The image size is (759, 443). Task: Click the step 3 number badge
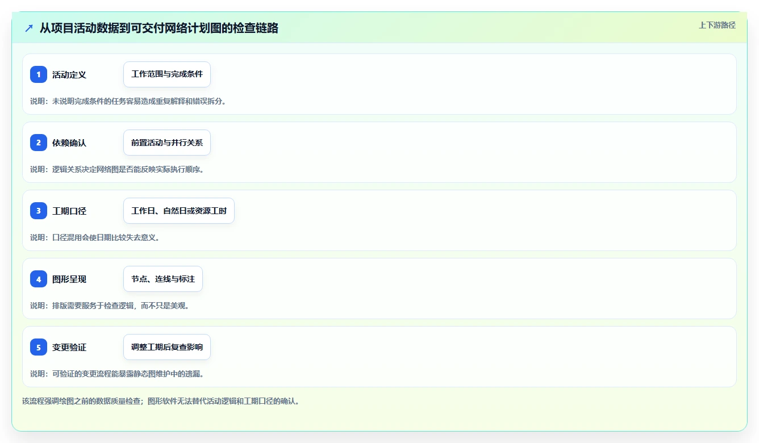(39, 211)
